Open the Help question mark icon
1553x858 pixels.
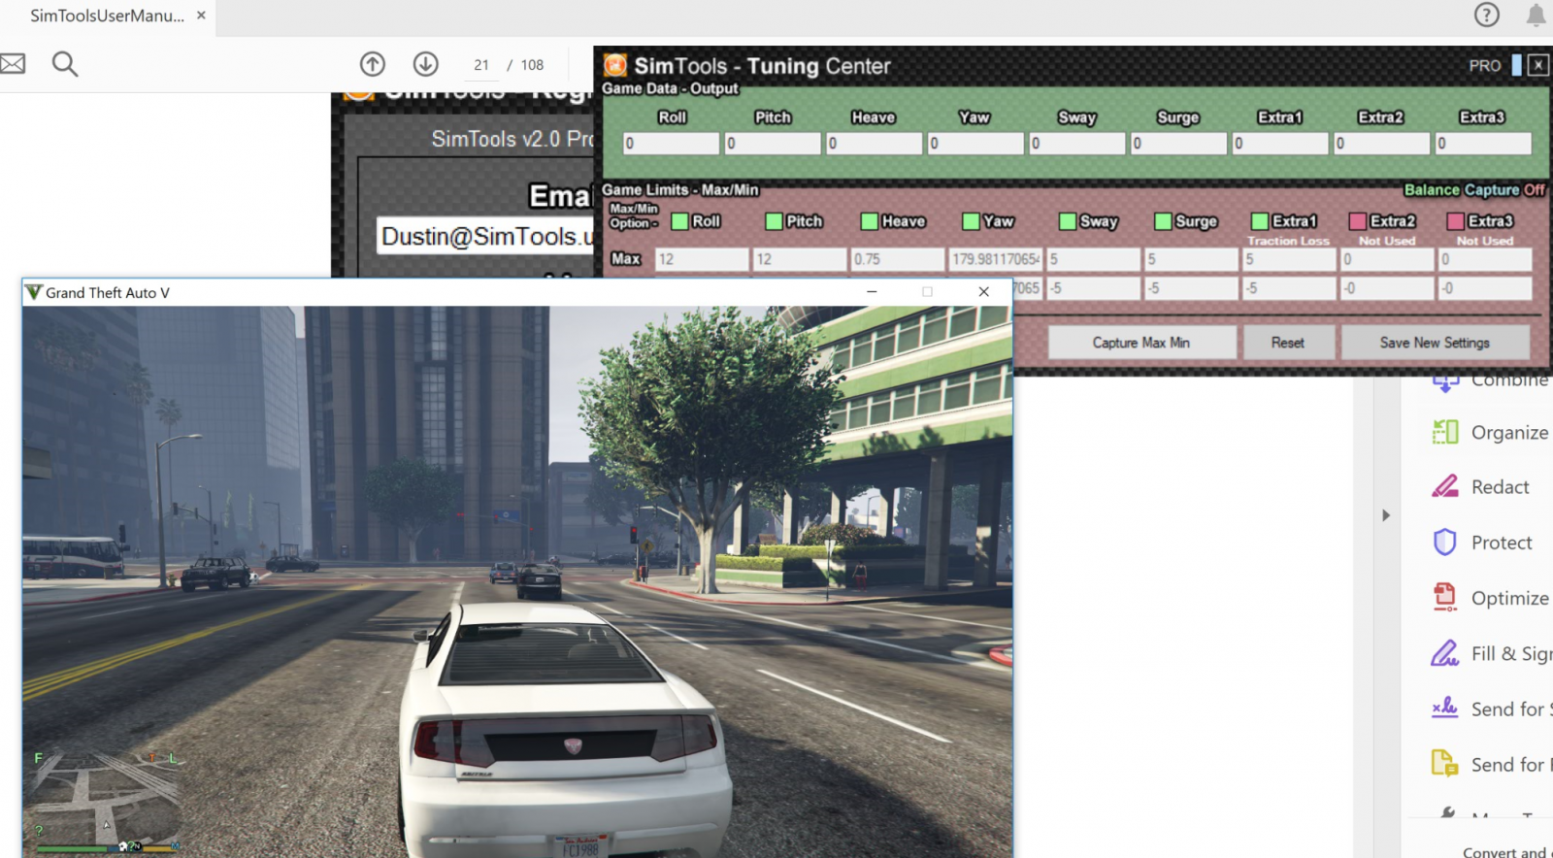(x=1486, y=15)
